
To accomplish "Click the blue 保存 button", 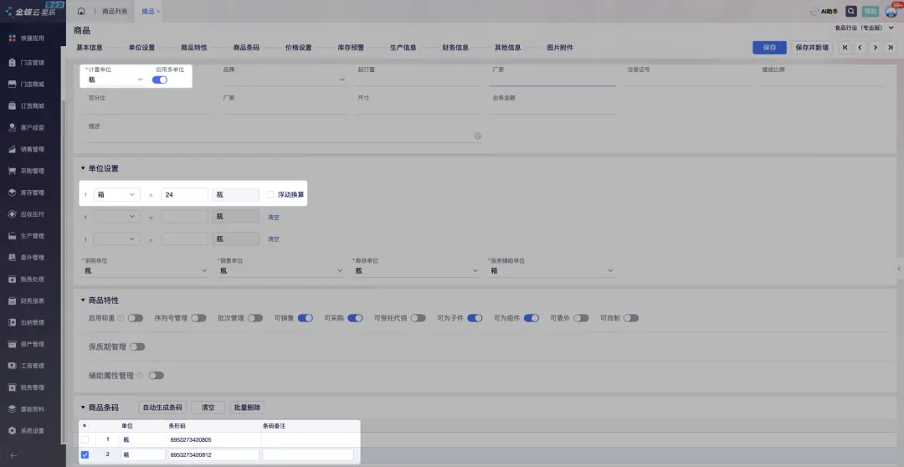I will (x=769, y=48).
